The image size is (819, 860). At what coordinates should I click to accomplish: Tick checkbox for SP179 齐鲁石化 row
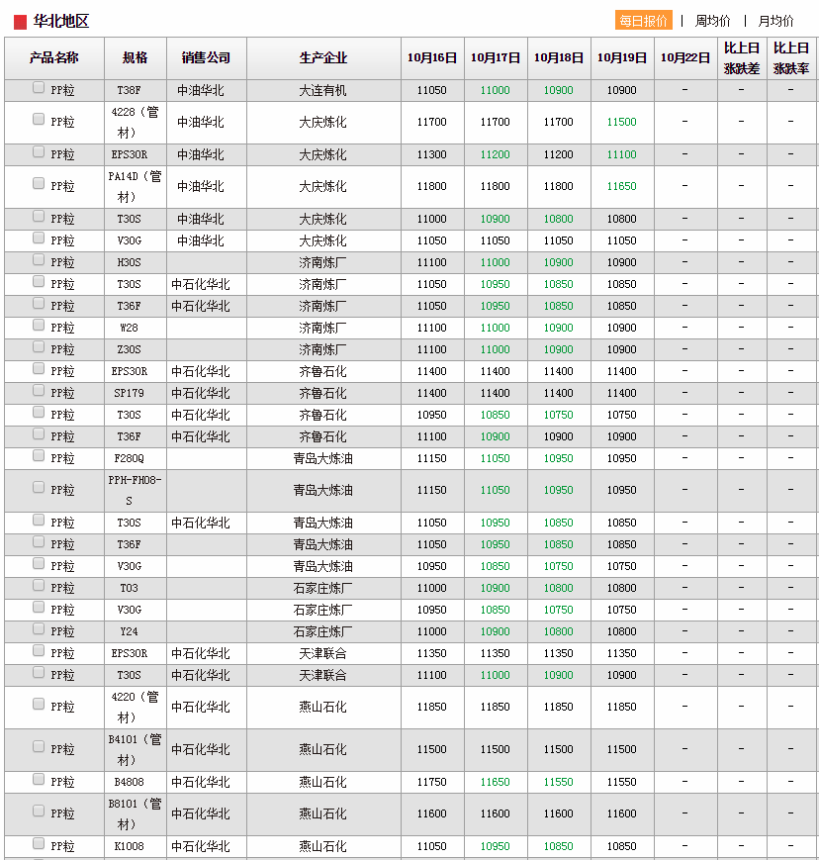coord(39,391)
